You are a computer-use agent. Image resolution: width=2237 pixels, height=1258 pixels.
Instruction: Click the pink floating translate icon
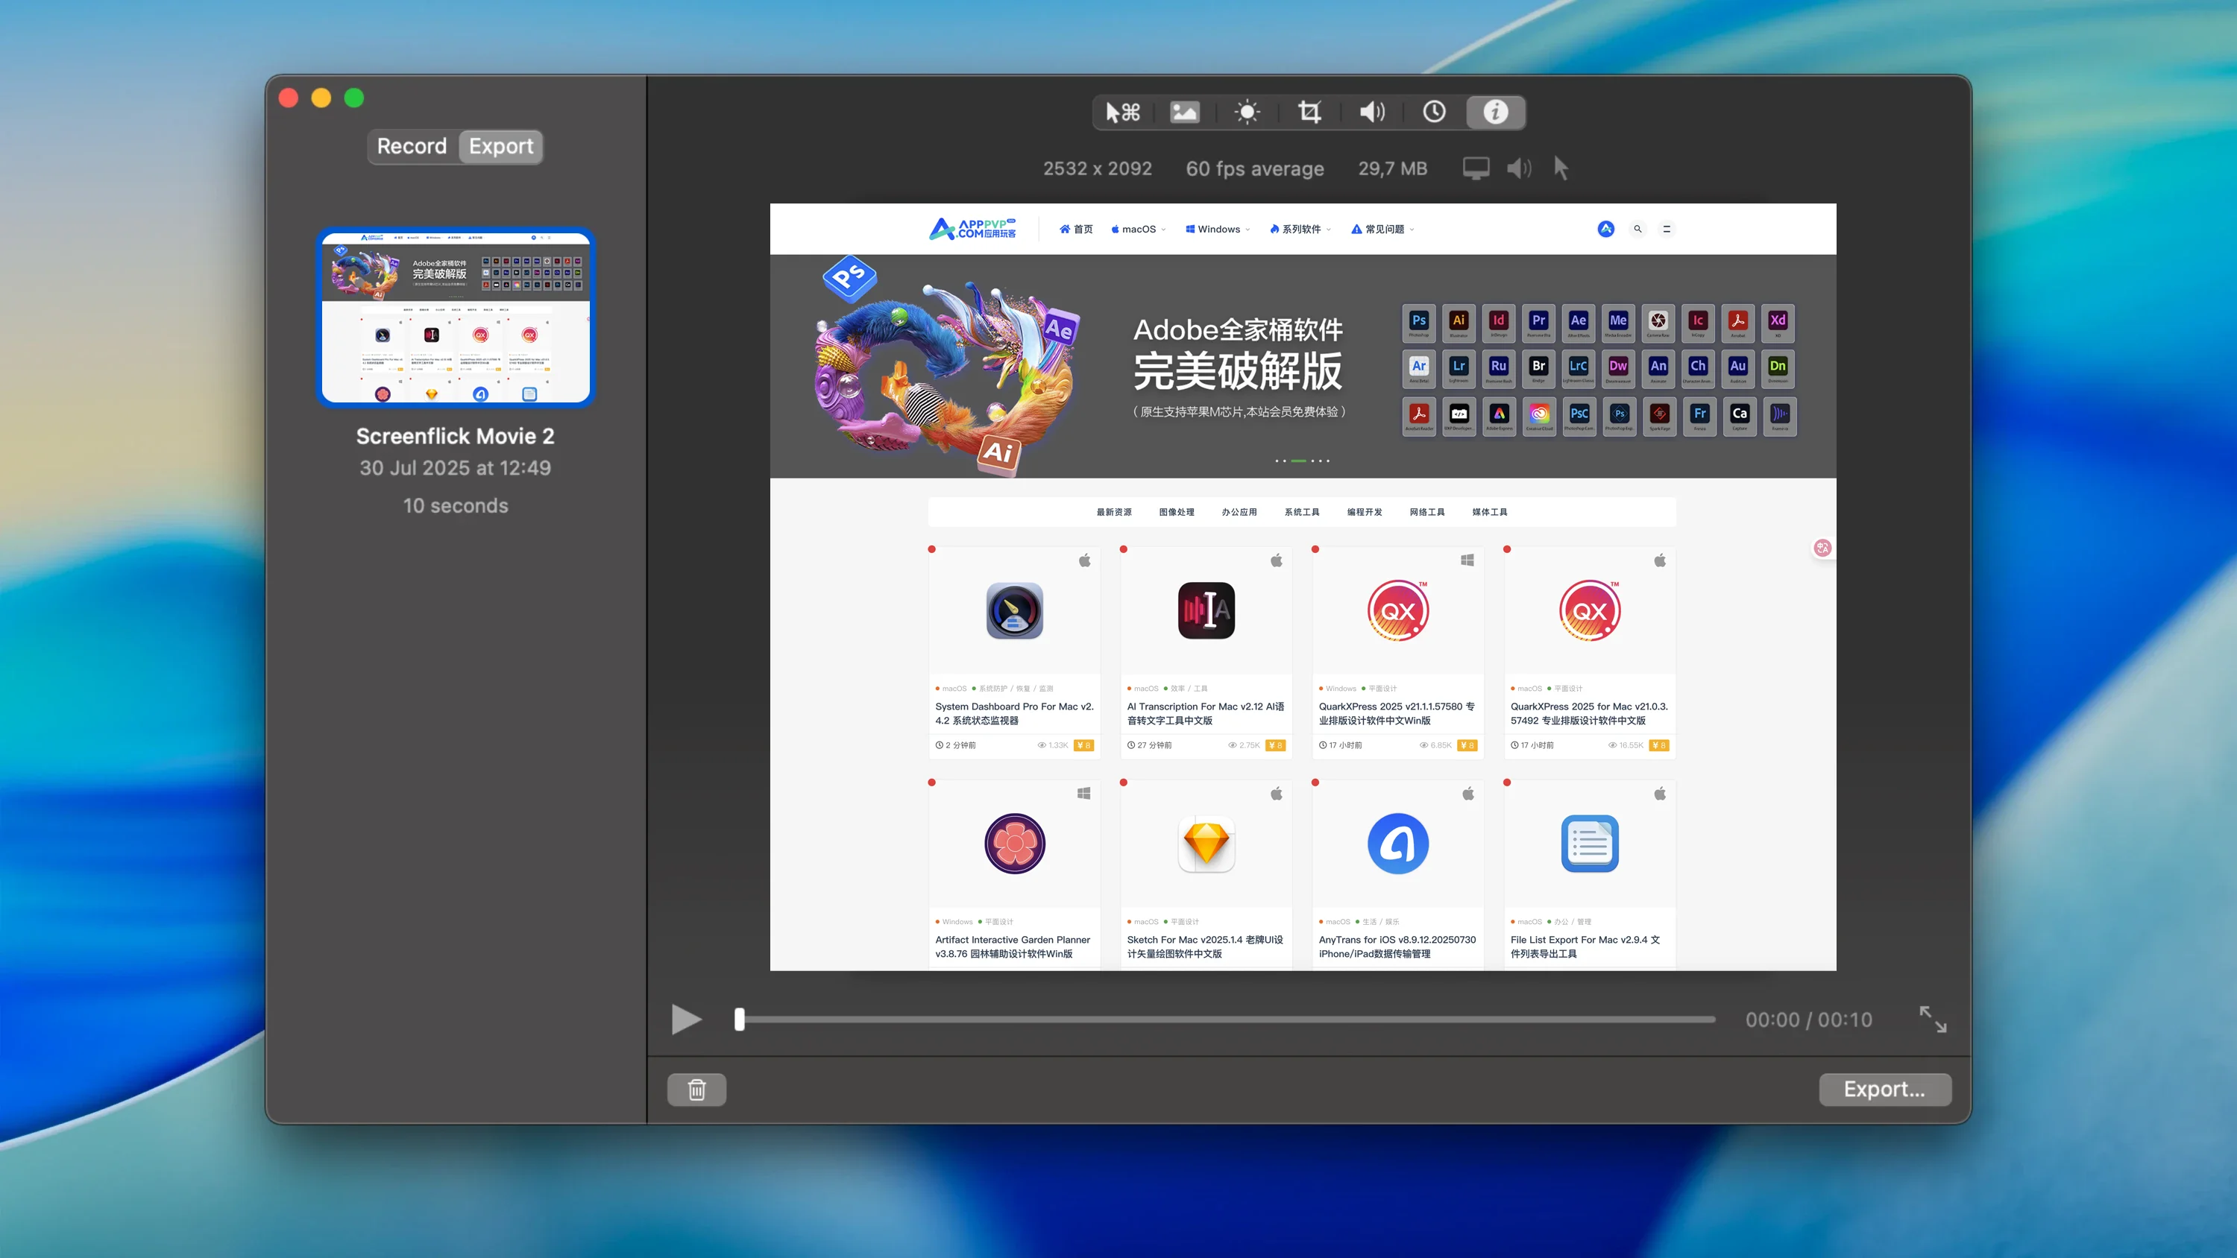click(x=1822, y=548)
